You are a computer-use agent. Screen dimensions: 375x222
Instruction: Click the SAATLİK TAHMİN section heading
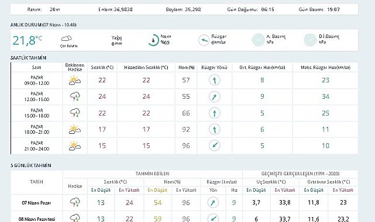28,58
